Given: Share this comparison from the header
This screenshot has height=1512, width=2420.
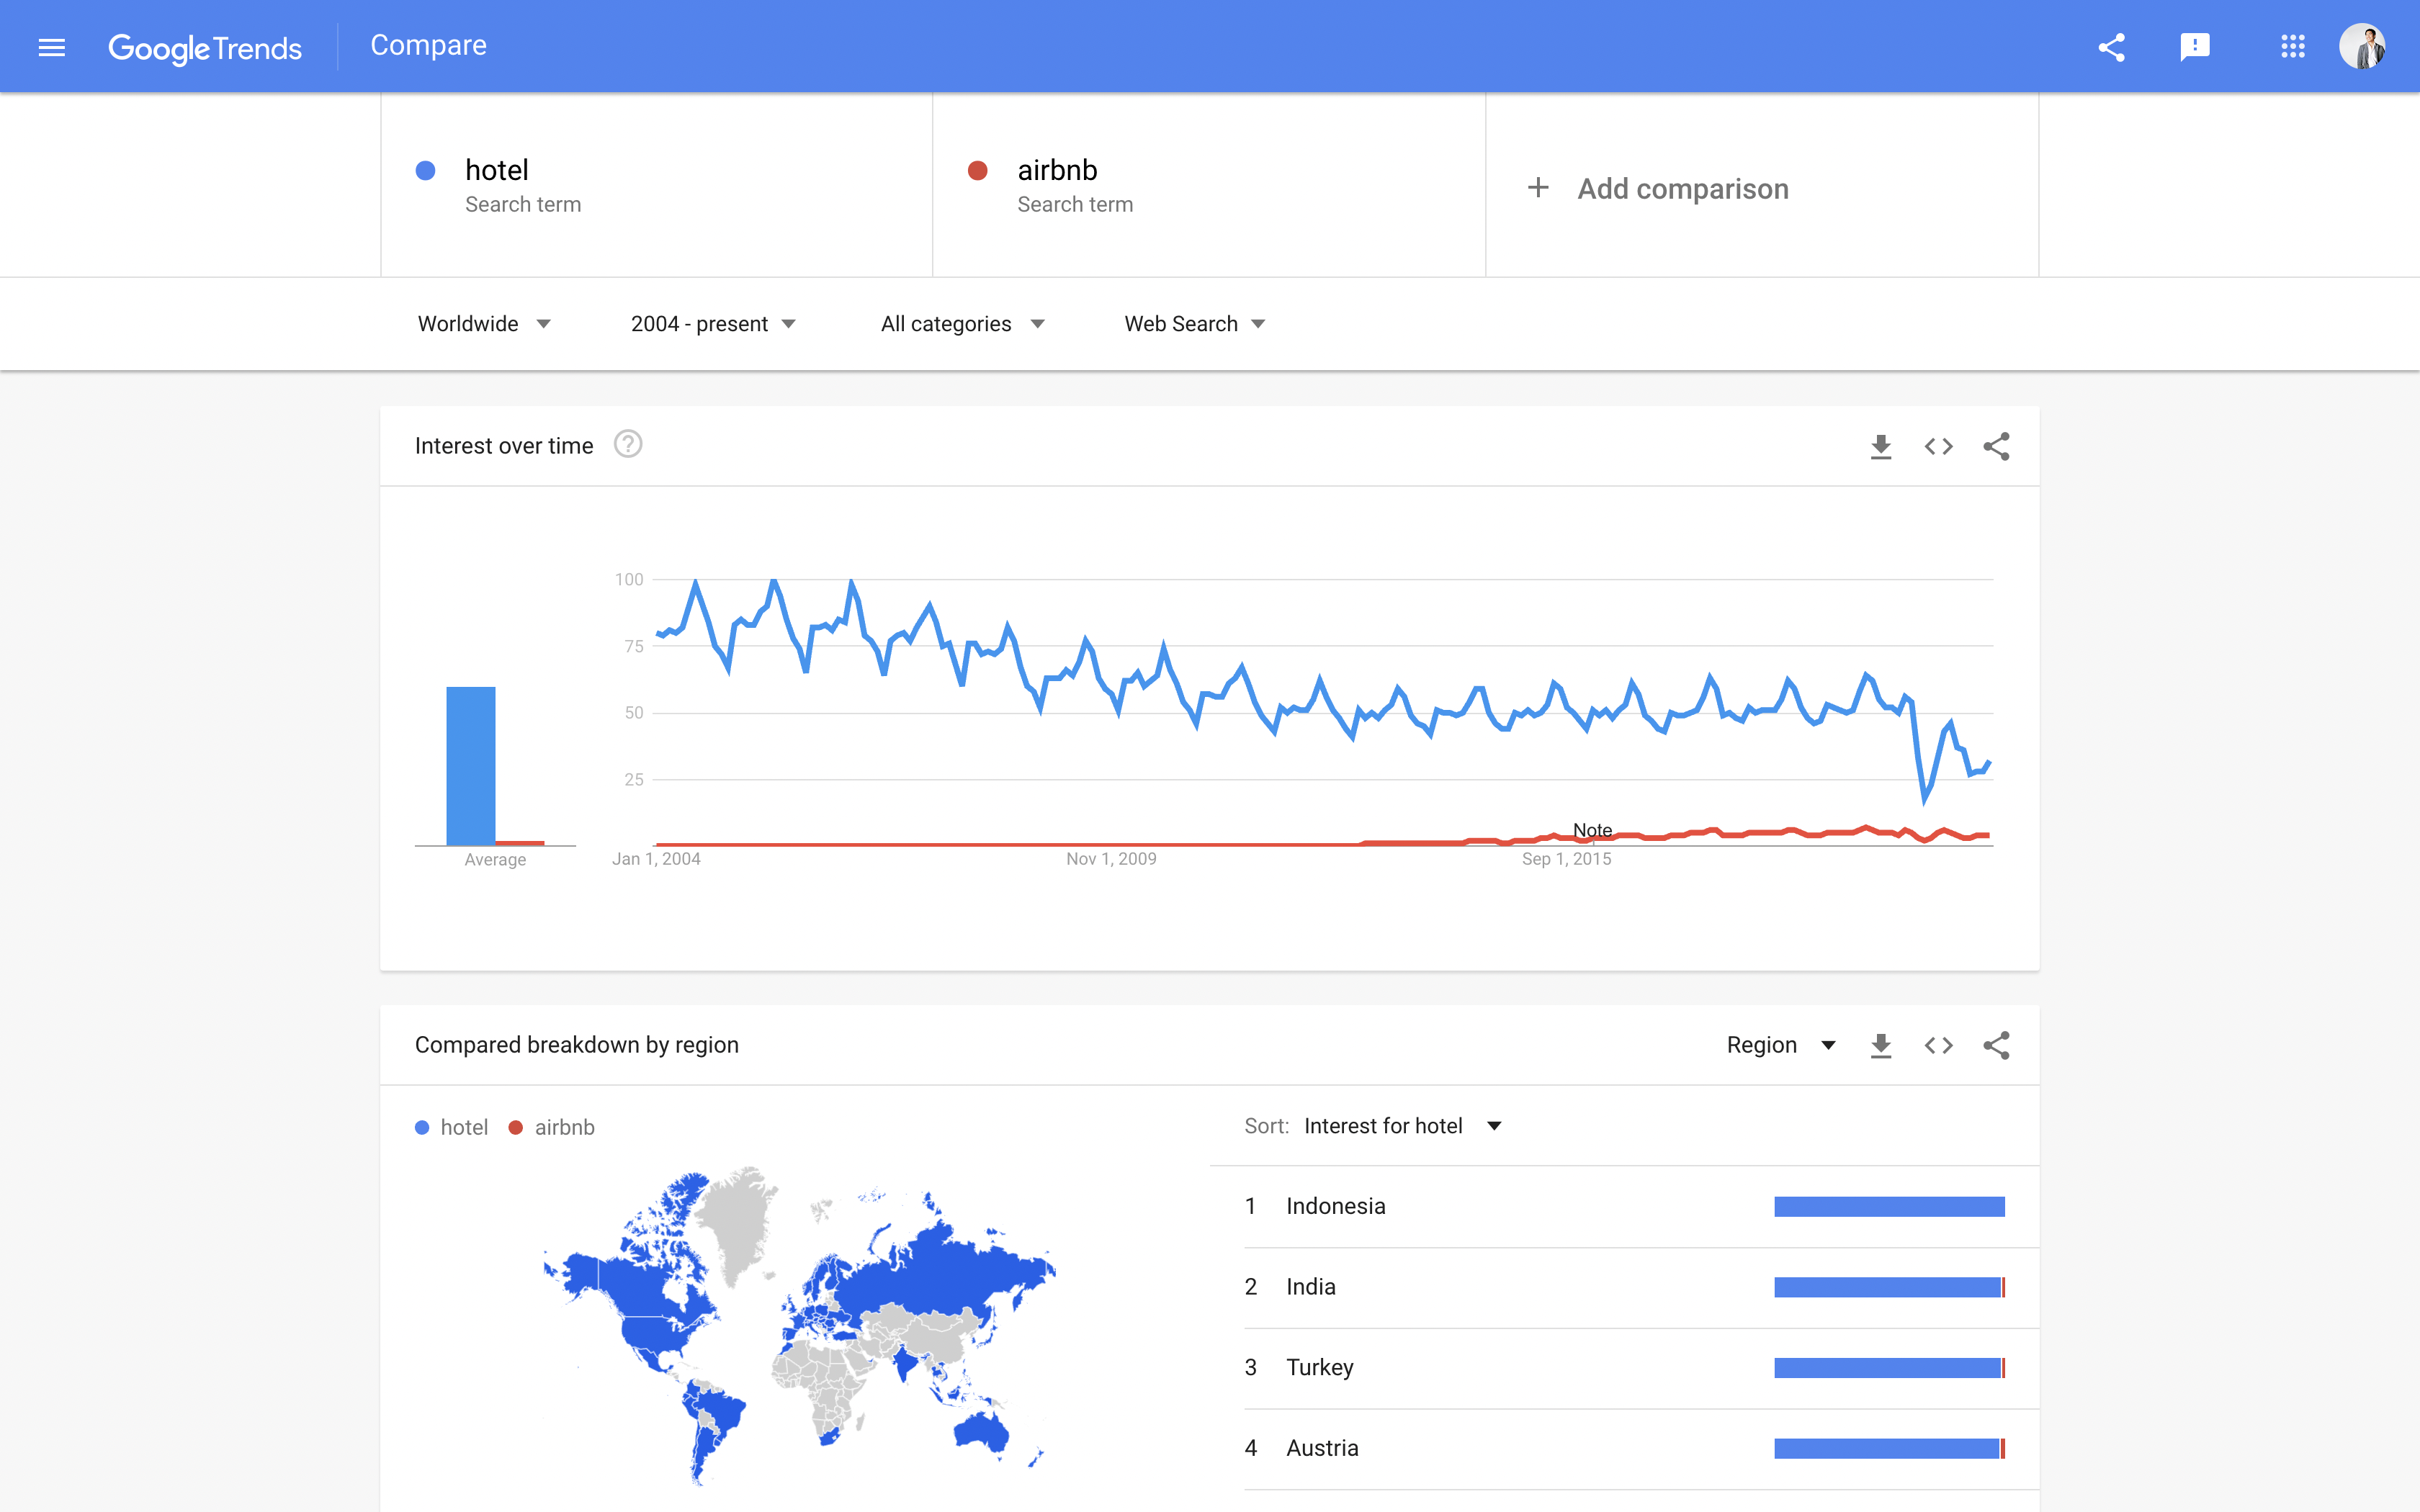Looking at the screenshot, I should 2111,47.
